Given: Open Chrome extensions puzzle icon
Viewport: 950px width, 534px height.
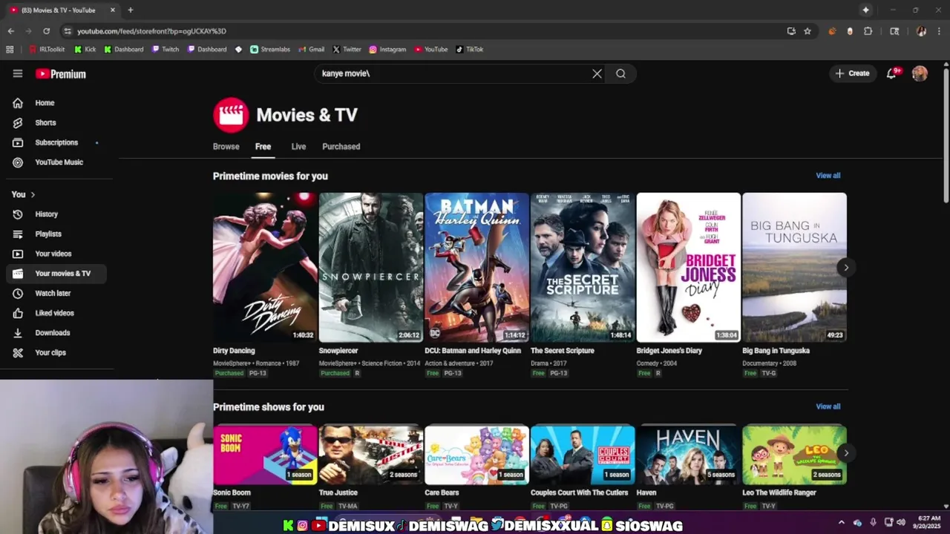Looking at the screenshot, I should [868, 31].
